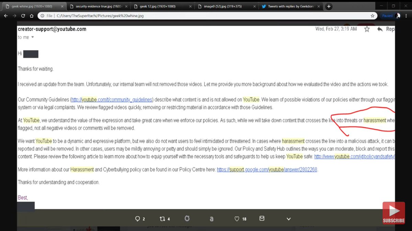This screenshot has height=231, width=412.
Task: Switch to the Tweets with replies tab
Action: (x=291, y=6)
